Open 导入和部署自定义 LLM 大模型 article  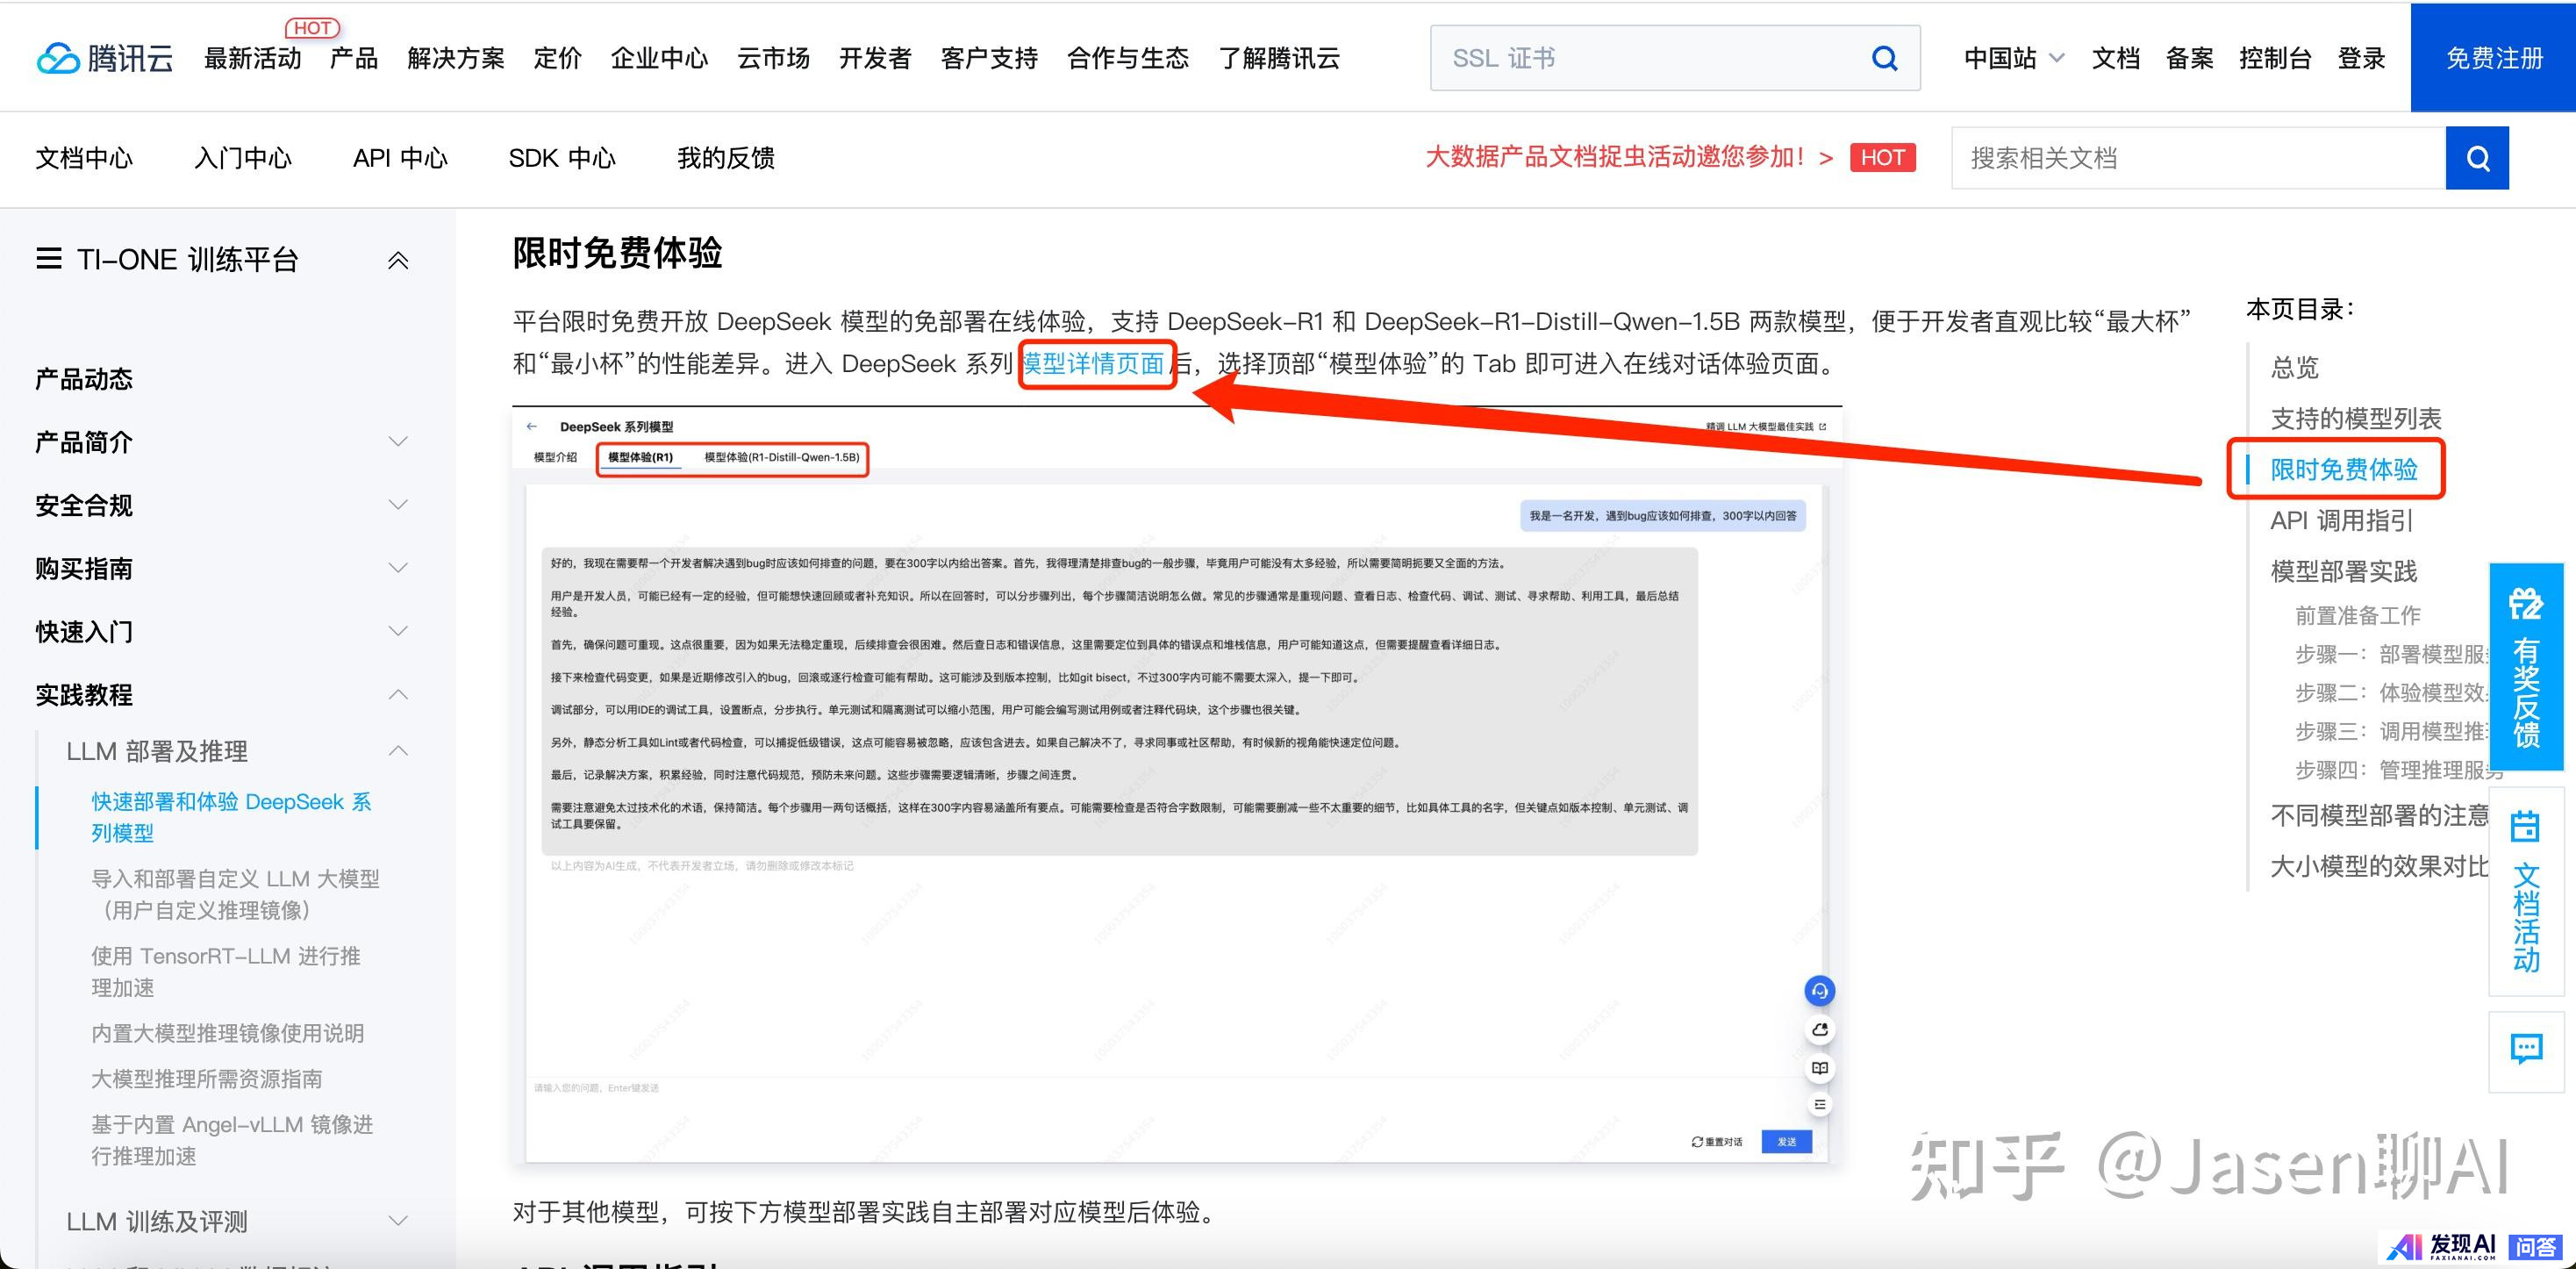point(235,894)
